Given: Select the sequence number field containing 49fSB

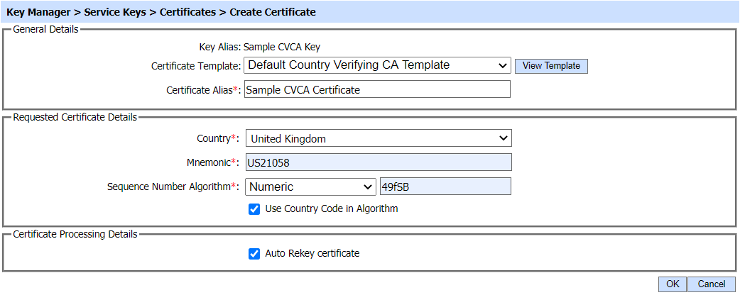Looking at the screenshot, I should click(x=445, y=187).
